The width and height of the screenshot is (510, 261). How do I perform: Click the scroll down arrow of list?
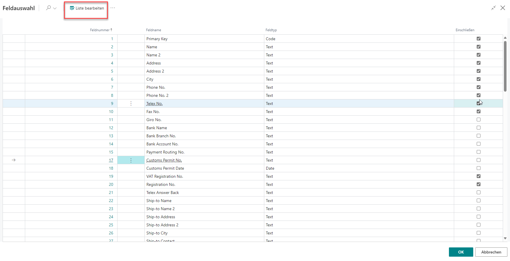click(x=505, y=238)
